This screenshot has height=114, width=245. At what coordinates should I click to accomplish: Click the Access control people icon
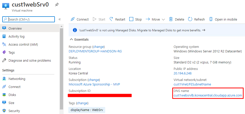pyautogui.click(x=4, y=45)
